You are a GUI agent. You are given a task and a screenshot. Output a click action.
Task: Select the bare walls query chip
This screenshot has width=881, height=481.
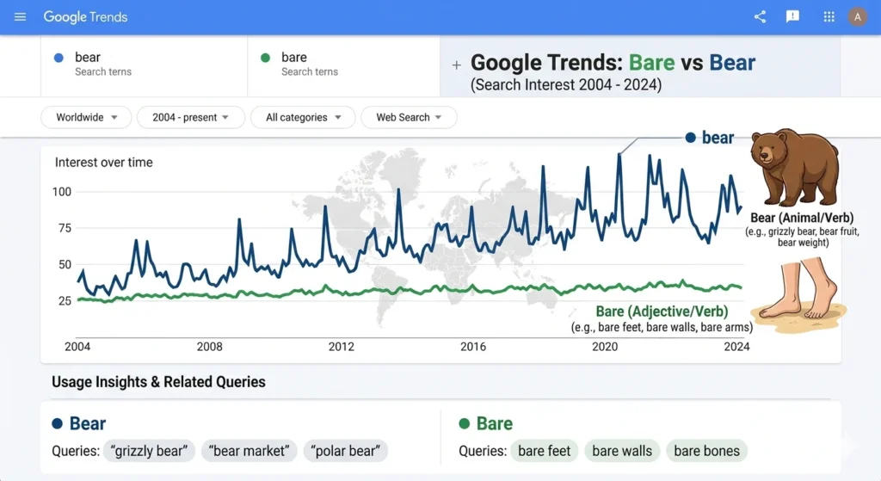click(622, 451)
